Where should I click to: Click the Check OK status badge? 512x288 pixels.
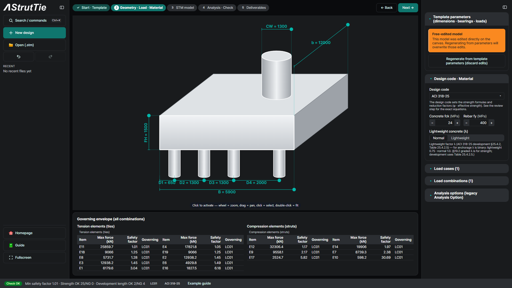pyautogui.click(x=13, y=283)
